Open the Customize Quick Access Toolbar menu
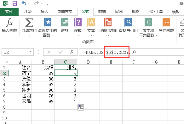Viewport: 184px width, 124px height. tap(47, 4)
